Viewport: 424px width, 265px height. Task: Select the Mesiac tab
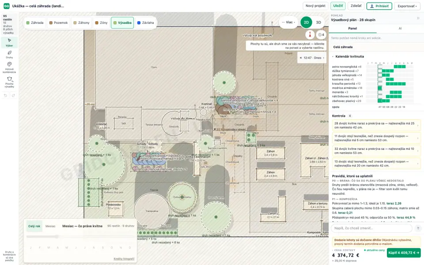click(50, 226)
